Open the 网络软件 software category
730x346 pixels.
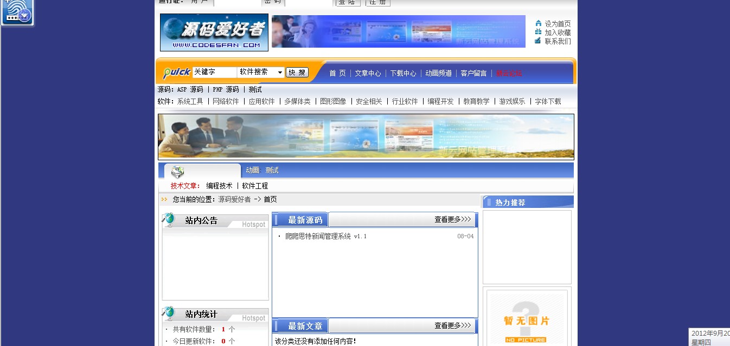click(226, 101)
